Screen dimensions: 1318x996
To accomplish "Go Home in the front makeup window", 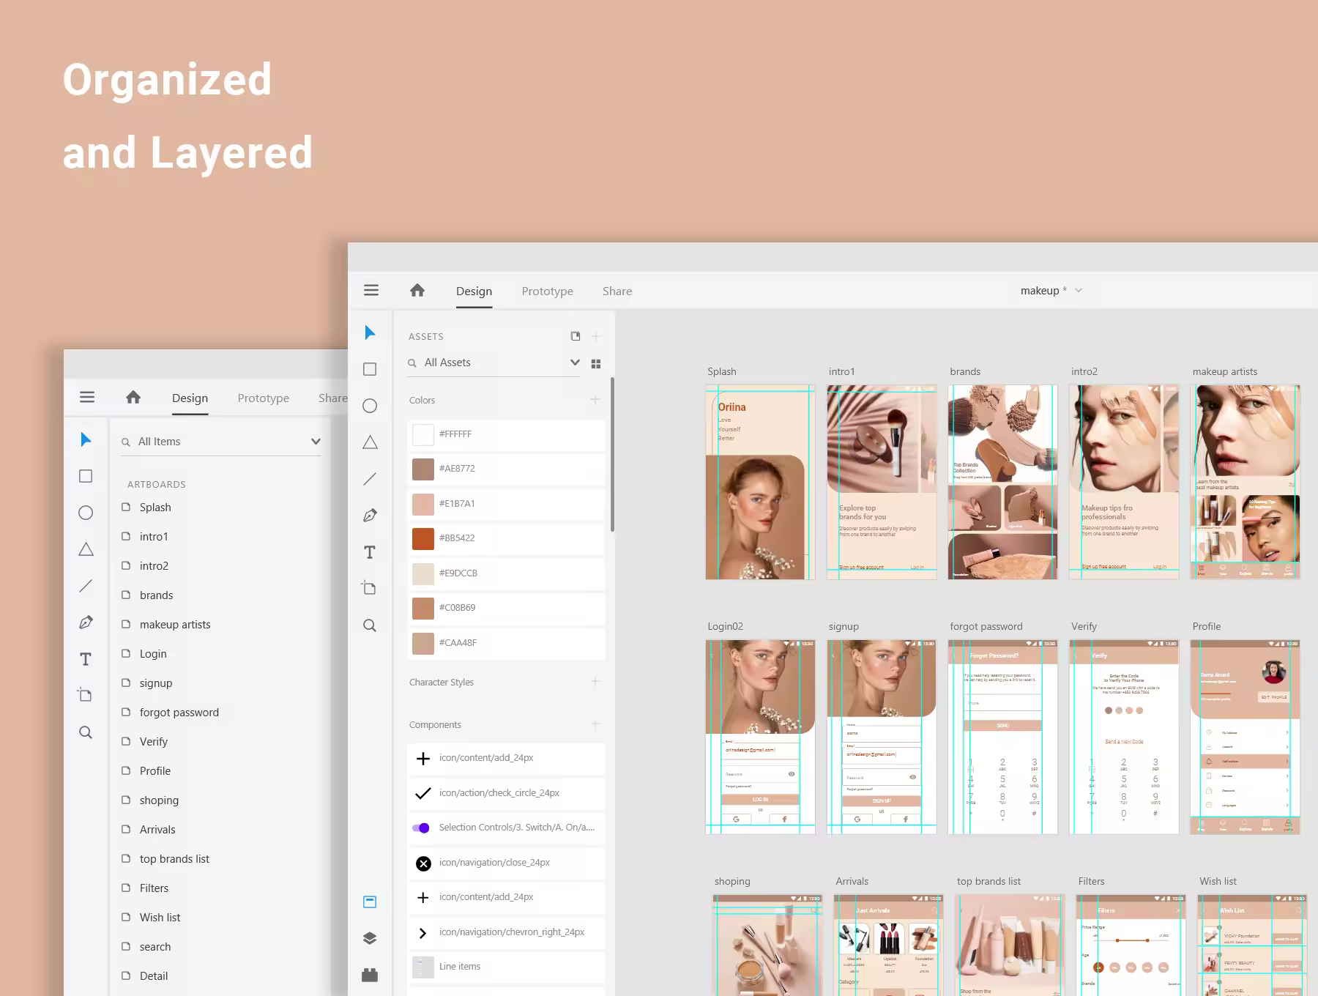I will 417,290.
